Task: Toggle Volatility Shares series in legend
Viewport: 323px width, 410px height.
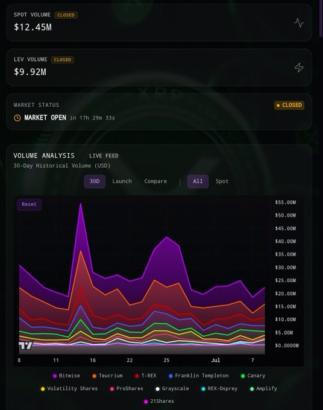Action: pyautogui.click(x=69, y=388)
